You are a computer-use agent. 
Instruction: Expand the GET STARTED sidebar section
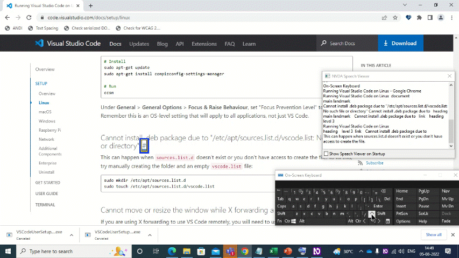coord(48,183)
